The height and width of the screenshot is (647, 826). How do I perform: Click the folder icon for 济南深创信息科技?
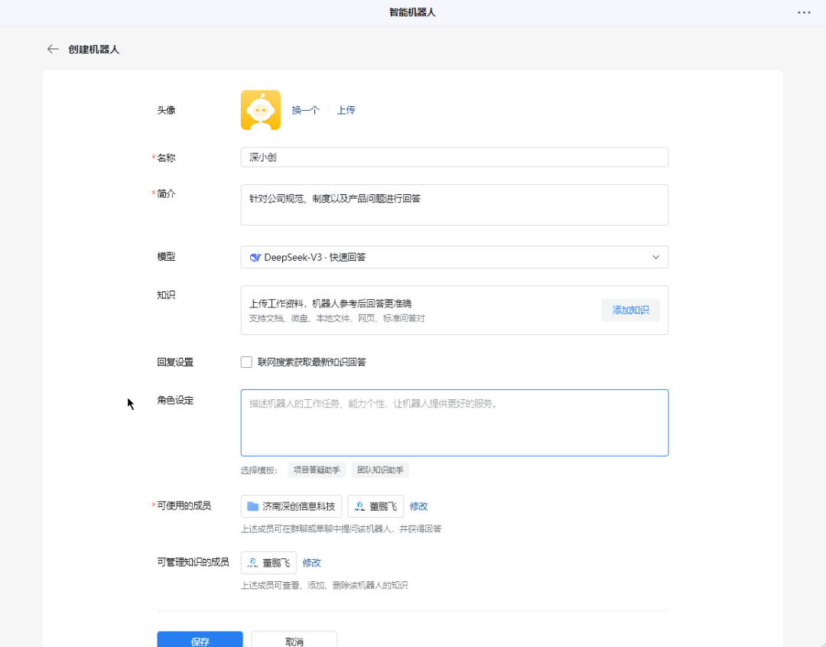[252, 506]
